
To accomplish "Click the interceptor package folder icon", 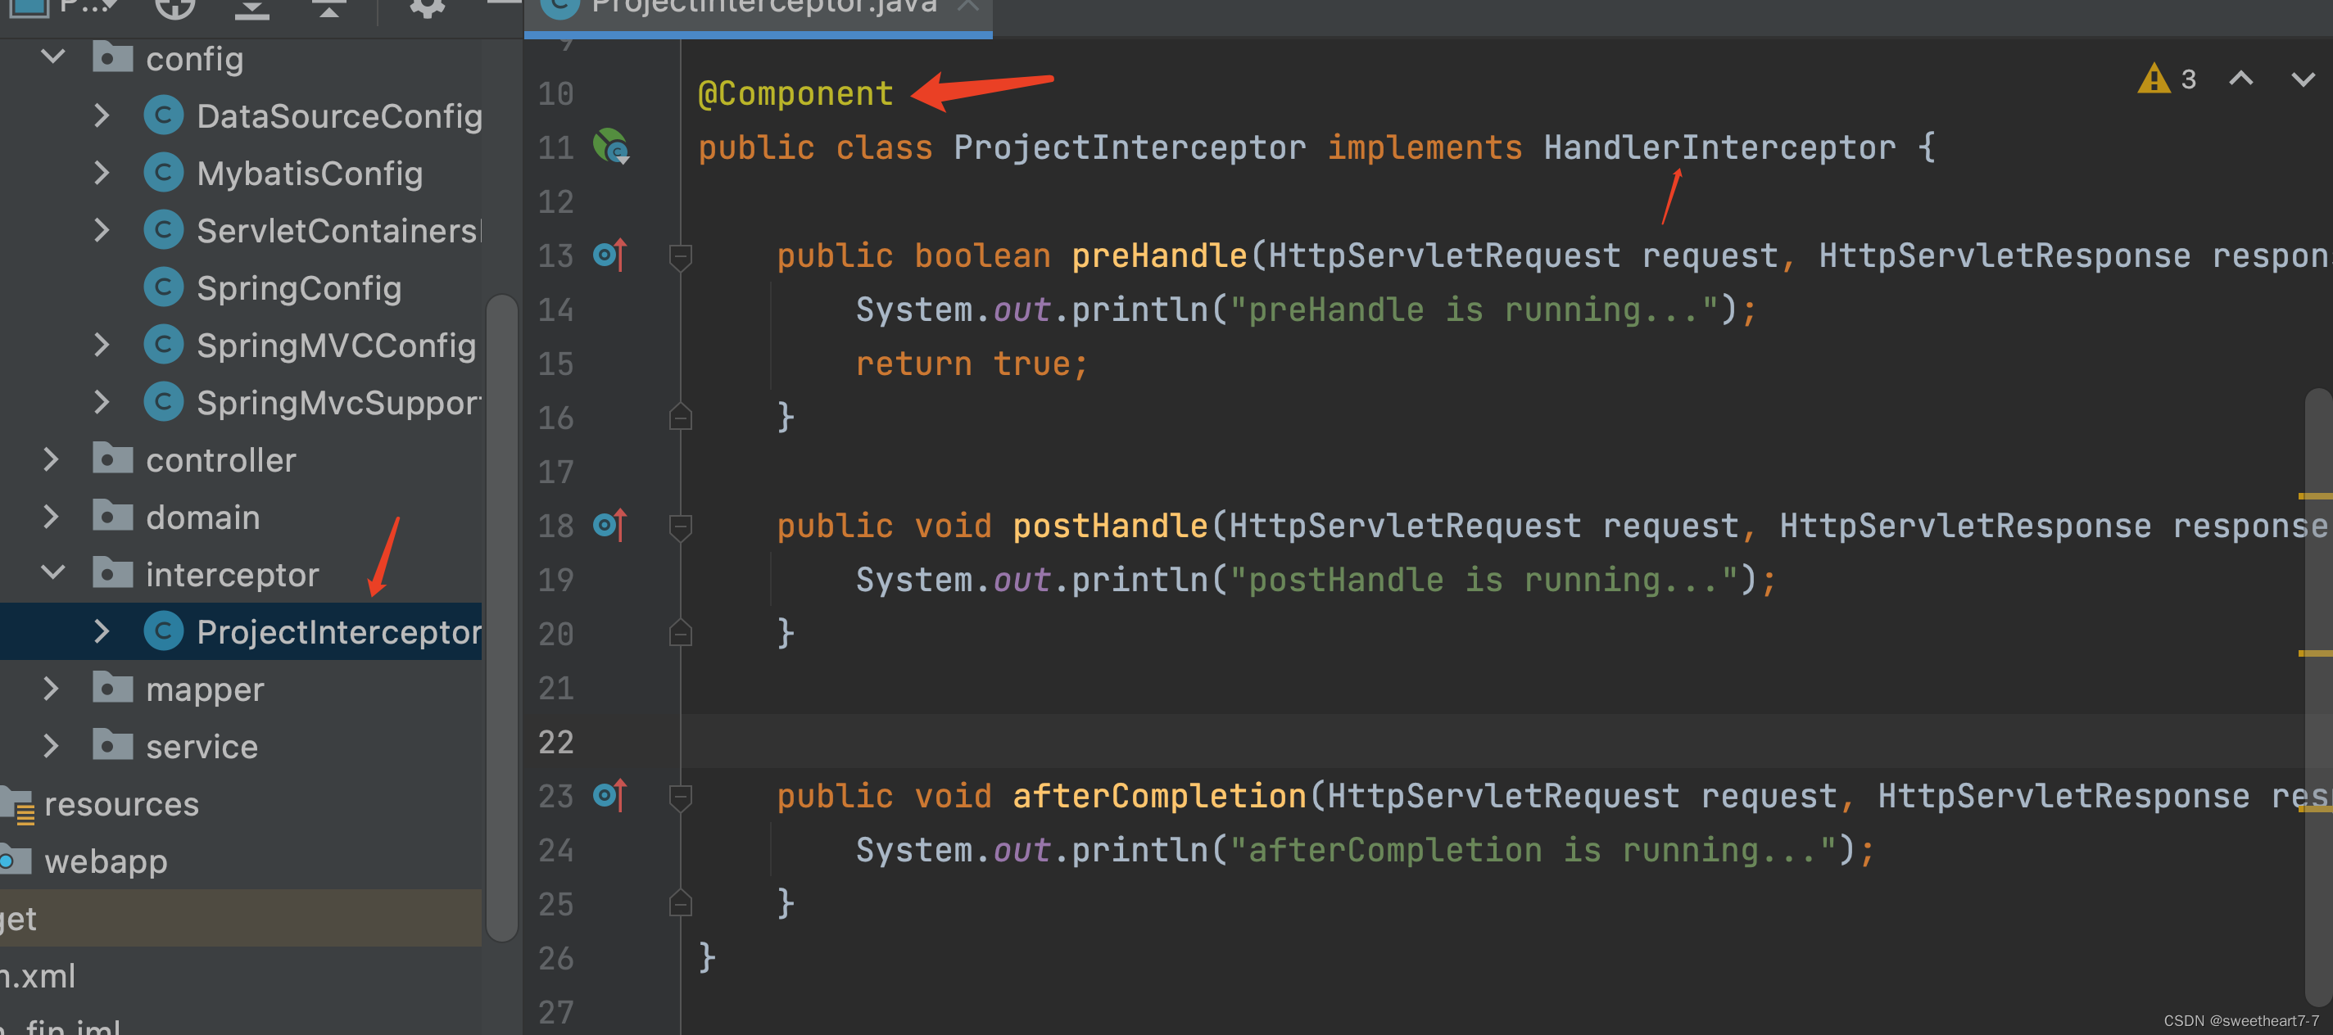I will click(x=112, y=572).
